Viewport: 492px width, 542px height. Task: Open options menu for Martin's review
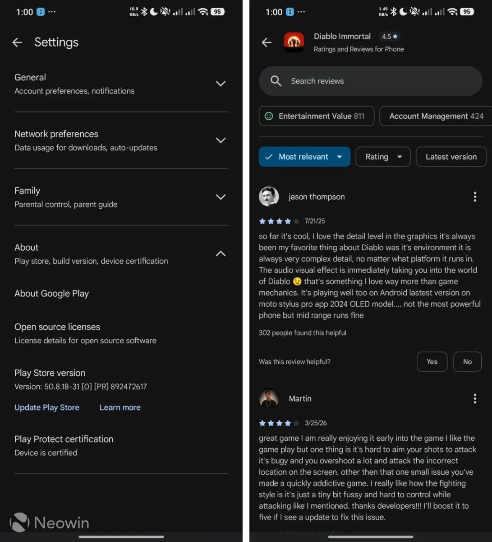pyautogui.click(x=474, y=398)
